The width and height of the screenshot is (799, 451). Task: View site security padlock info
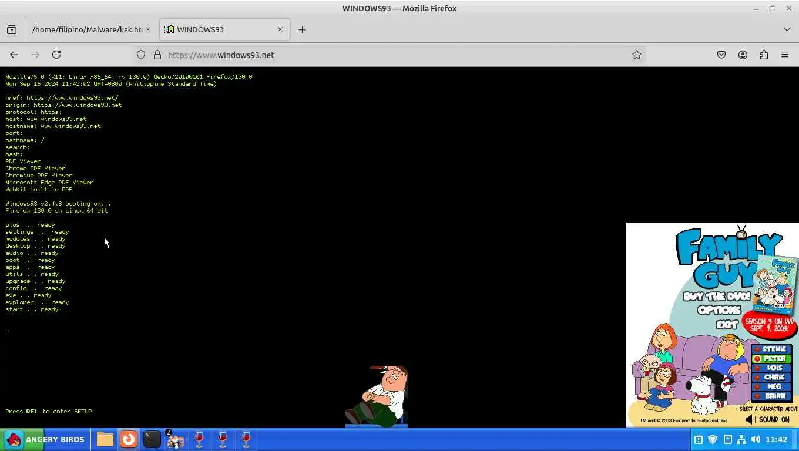pyautogui.click(x=157, y=55)
